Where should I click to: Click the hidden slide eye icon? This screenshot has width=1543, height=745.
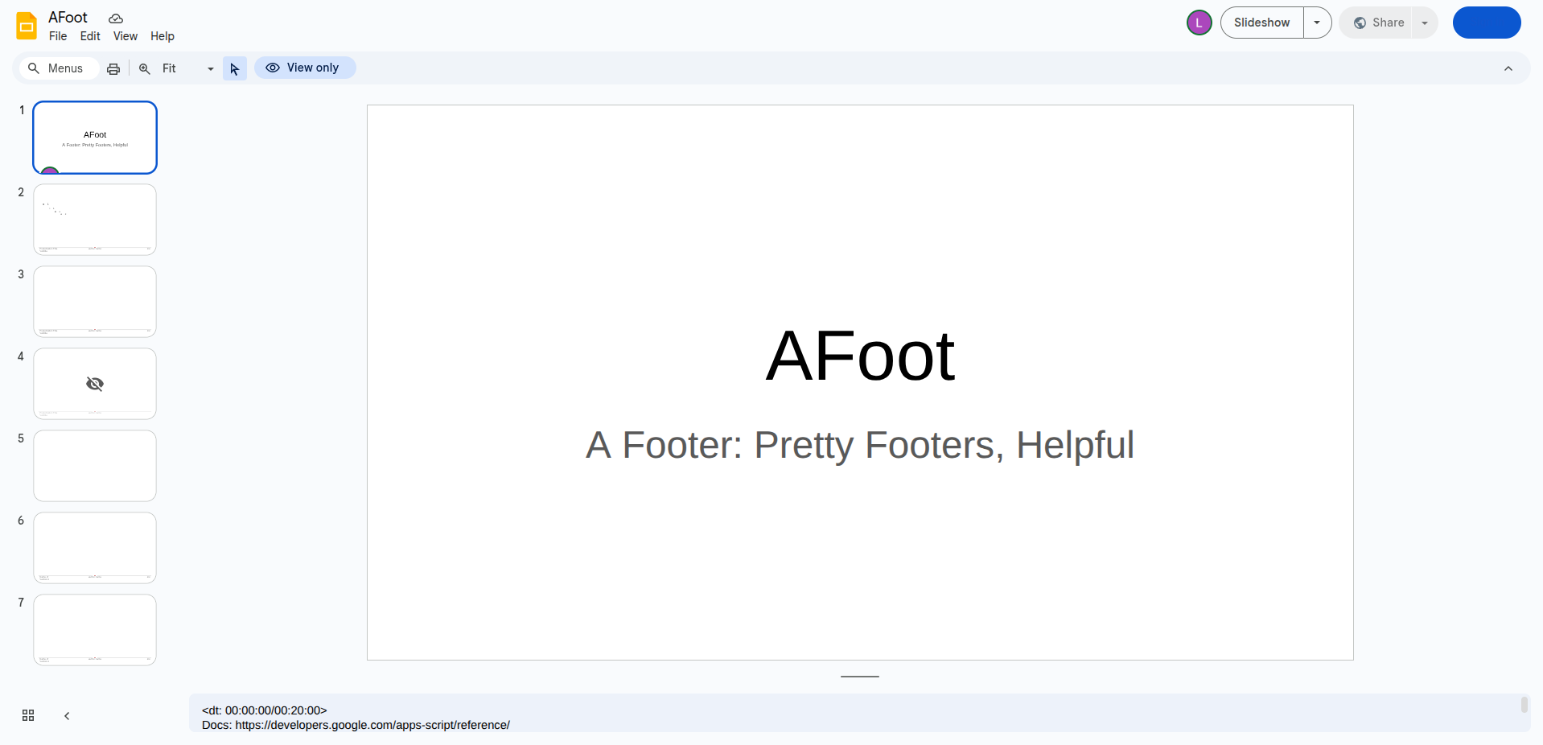(x=95, y=384)
